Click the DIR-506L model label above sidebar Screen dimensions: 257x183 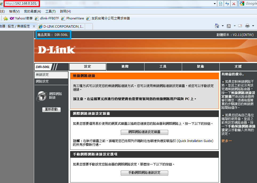pyautogui.click(x=43, y=67)
